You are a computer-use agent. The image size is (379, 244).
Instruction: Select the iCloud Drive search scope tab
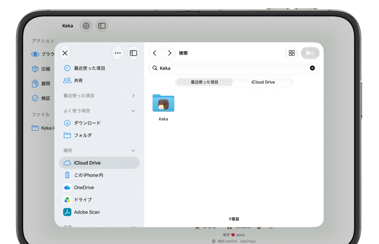pyautogui.click(x=263, y=82)
